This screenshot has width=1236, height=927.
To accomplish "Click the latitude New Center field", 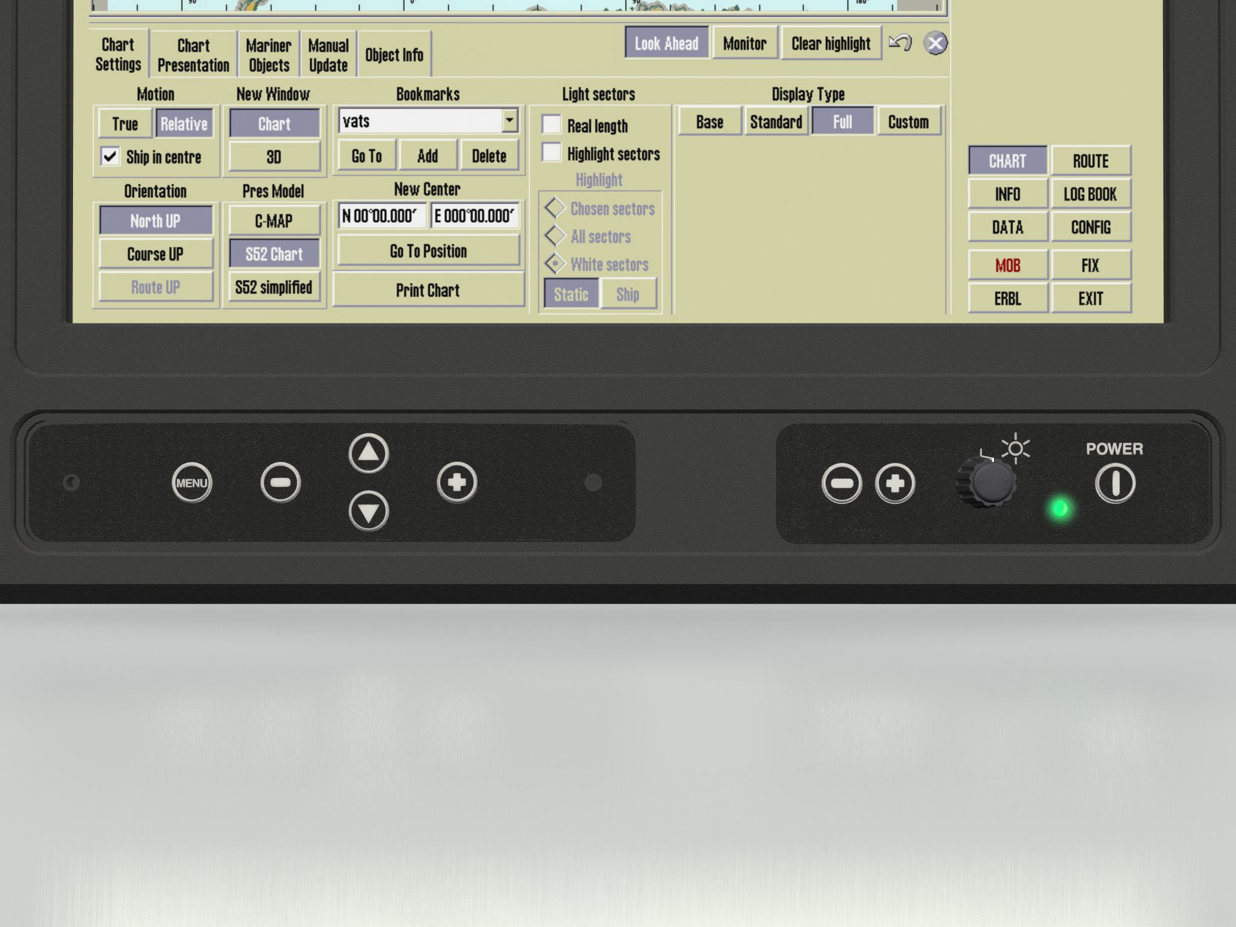I will pyautogui.click(x=381, y=216).
